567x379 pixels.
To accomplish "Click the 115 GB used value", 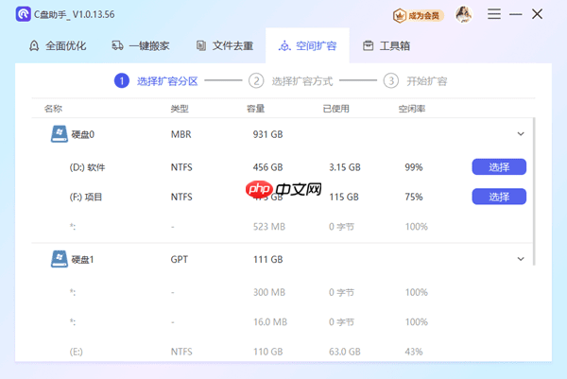I will (344, 197).
